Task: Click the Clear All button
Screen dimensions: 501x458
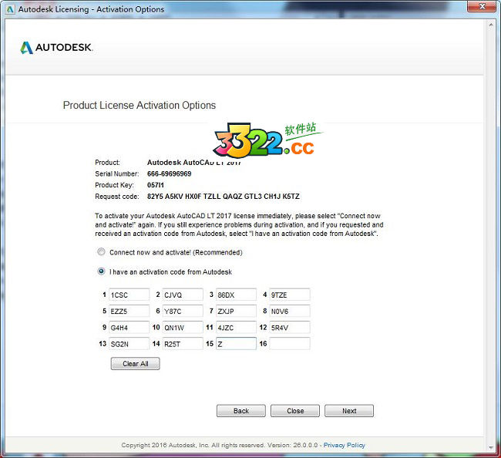Action: tap(135, 363)
